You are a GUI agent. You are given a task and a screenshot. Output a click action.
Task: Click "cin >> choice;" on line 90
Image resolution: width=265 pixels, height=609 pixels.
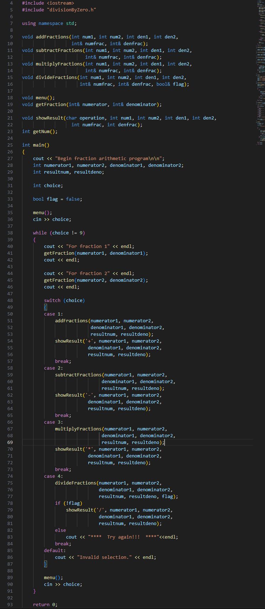[63, 584]
